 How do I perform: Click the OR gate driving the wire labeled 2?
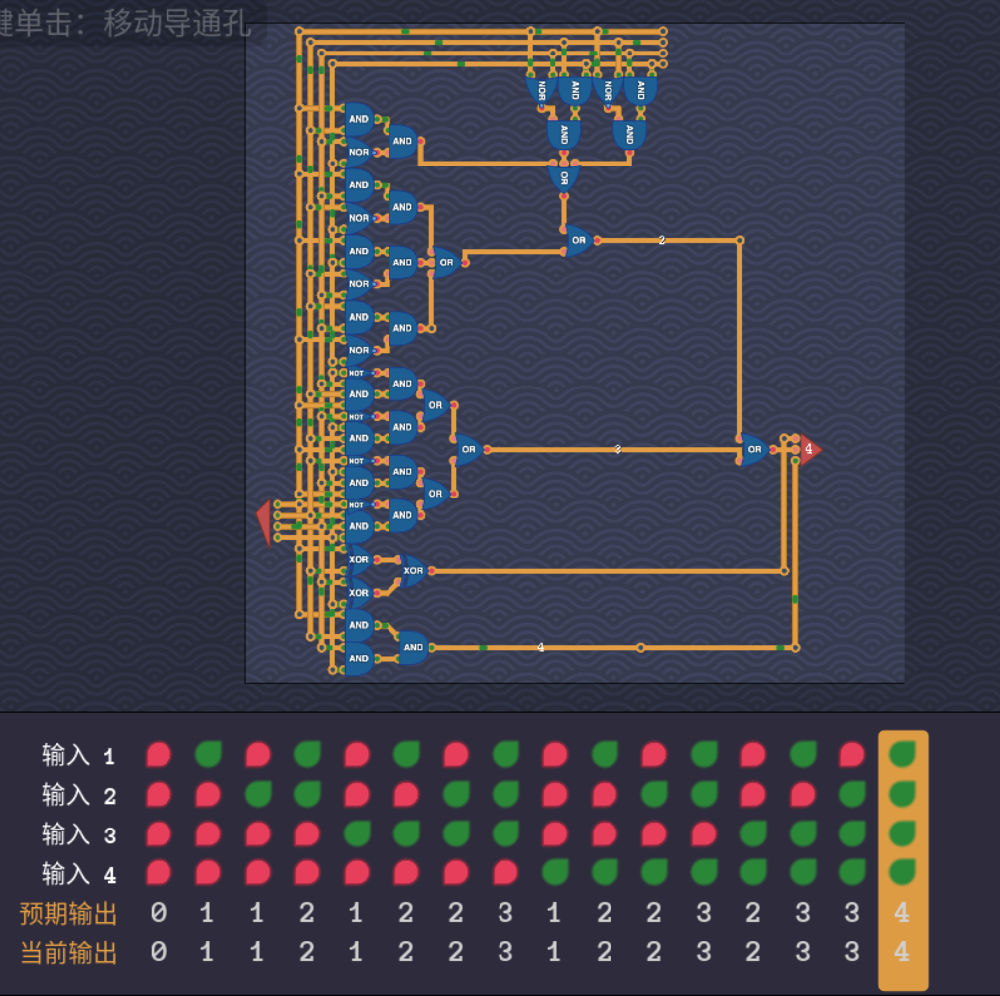point(579,241)
